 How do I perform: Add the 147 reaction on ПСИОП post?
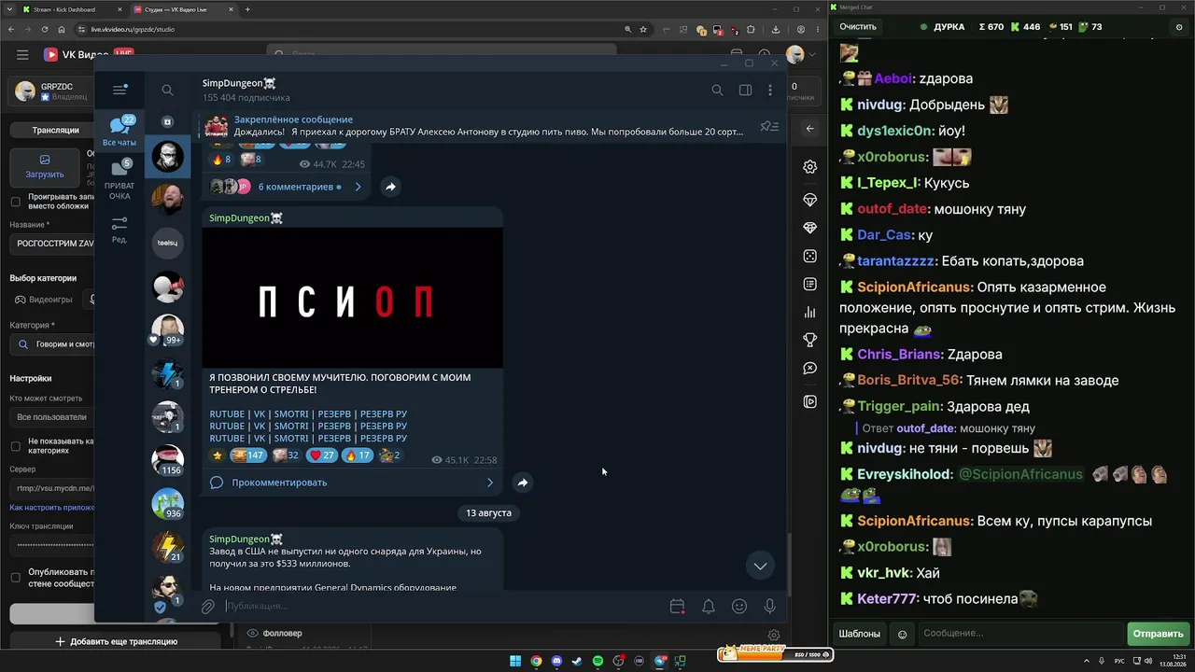(x=247, y=455)
